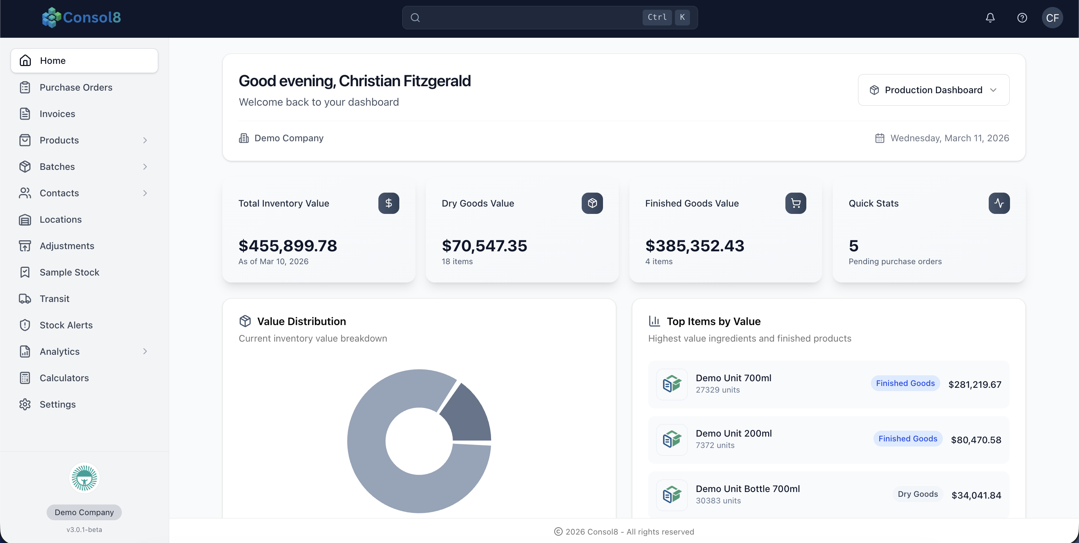Expand the Analytics submenu chevron
The width and height of the screenshot is (1079, 543).
(x=145, y=351)
